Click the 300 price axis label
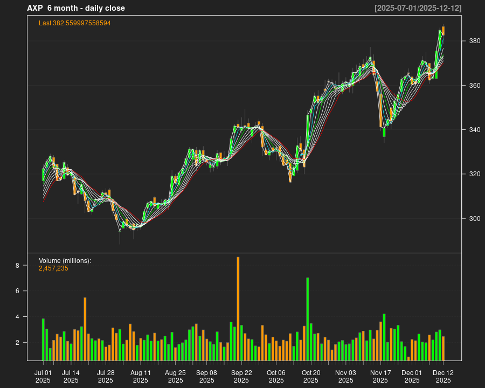 (x=473, y=219)
